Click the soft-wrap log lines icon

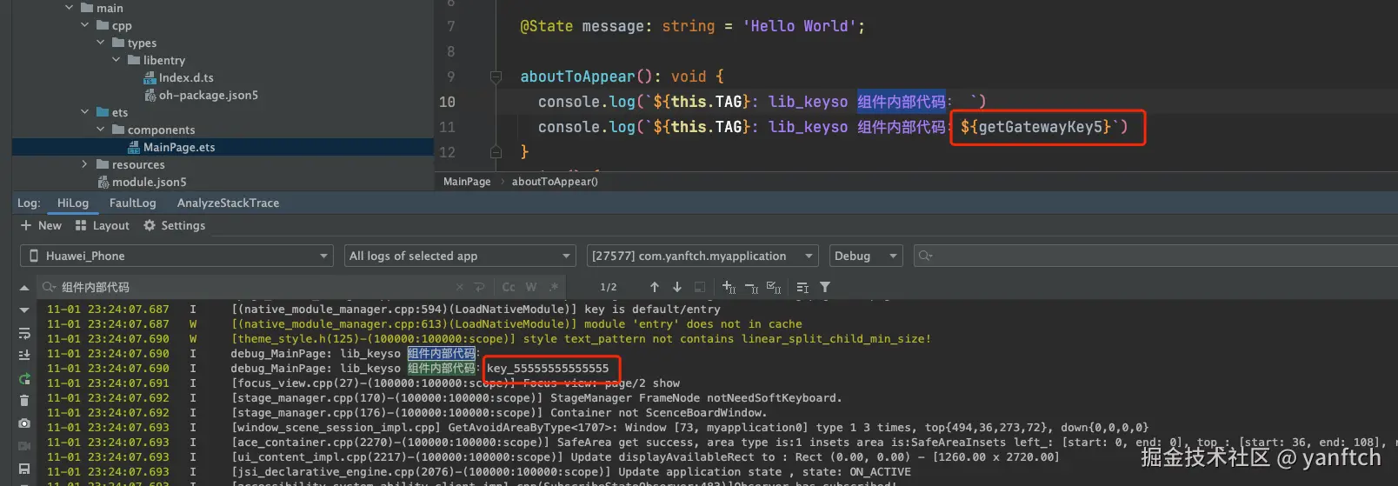24,333
